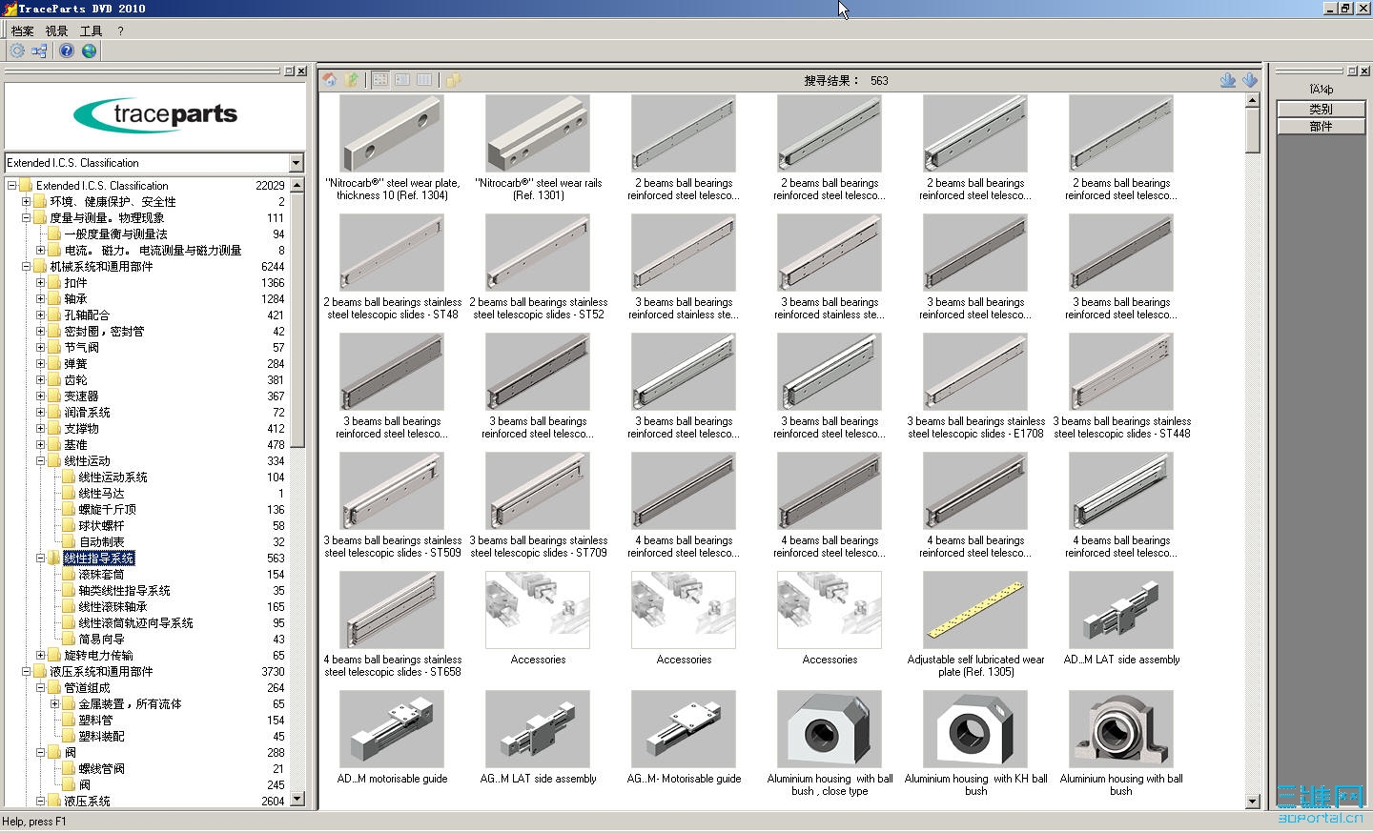This screenshot has height=833, width=1373.
Task: Open AD..M LAT side assembly thumbnail
Action: [x=1121, y=611]
